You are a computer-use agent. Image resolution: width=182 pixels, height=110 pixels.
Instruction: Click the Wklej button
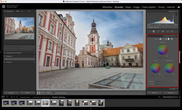click(27, 93)
